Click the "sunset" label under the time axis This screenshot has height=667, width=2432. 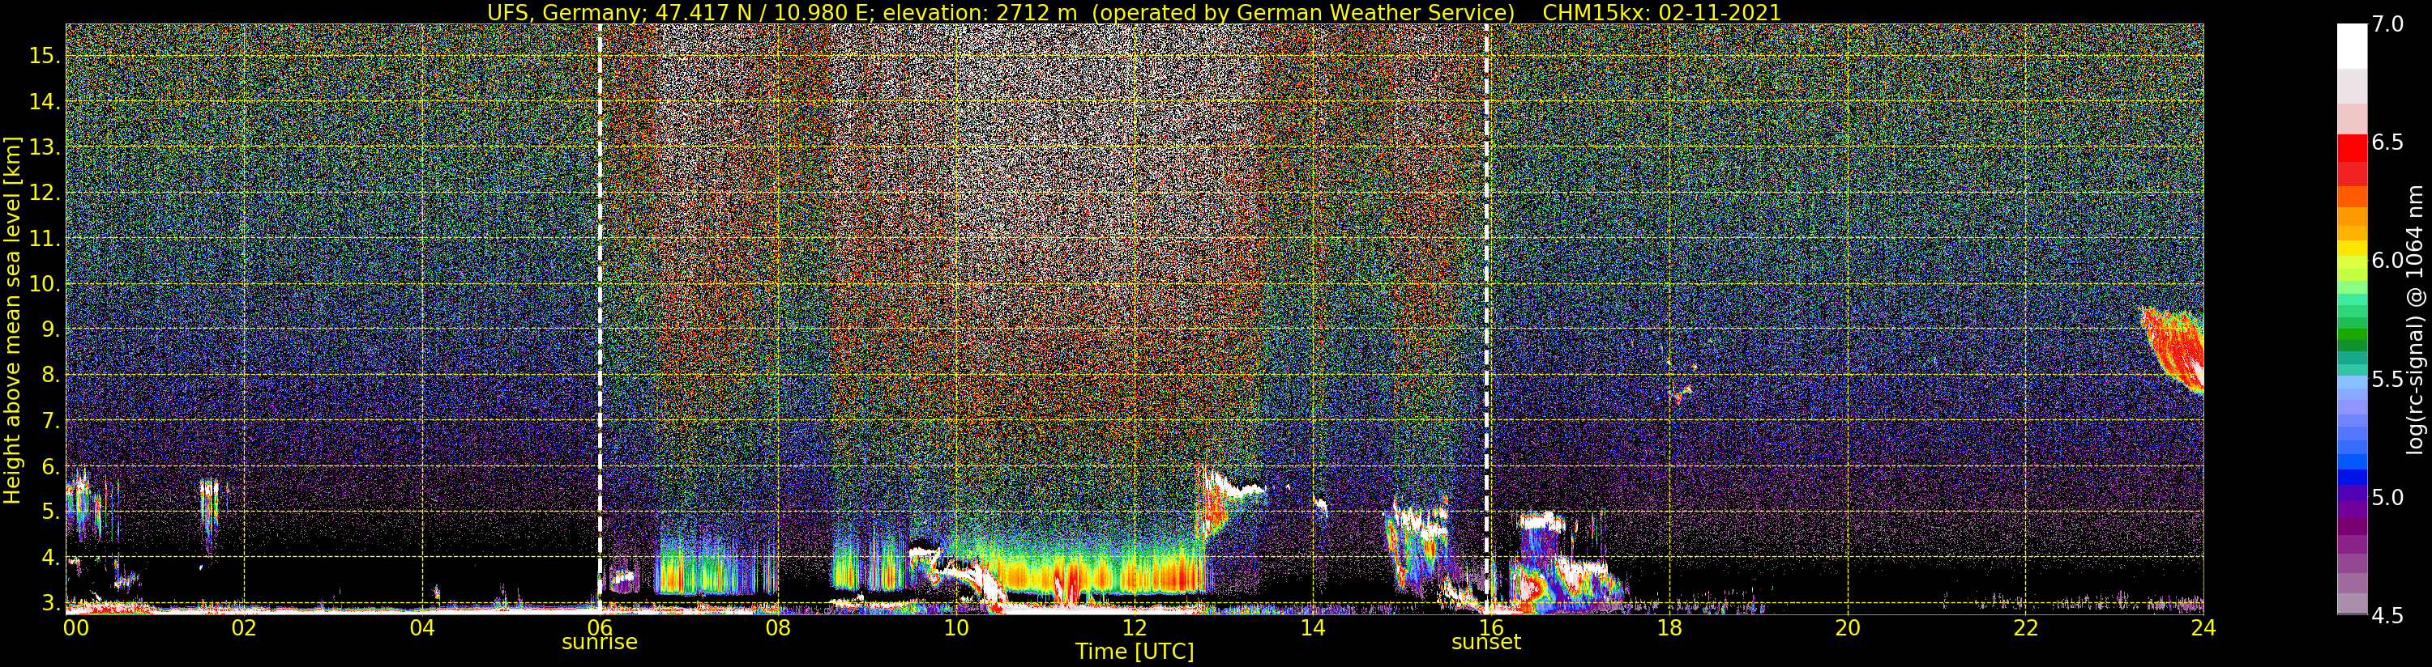click(1486, 643)
